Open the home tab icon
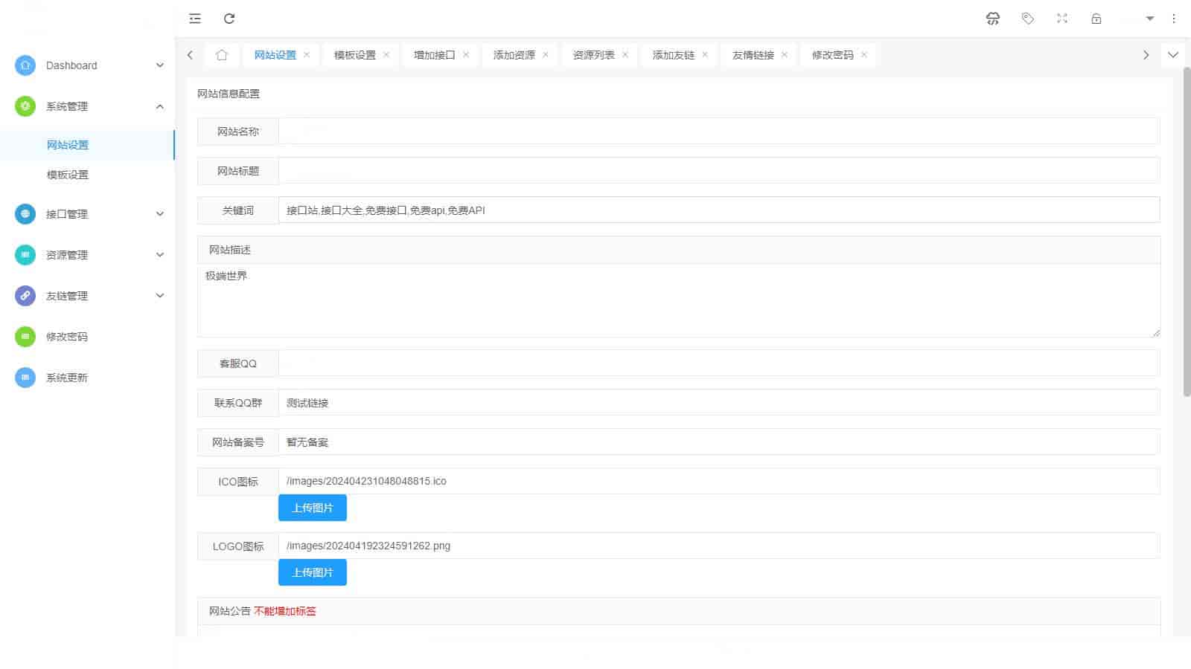This screenshot has width=1191, height=669. click(221, 55)
